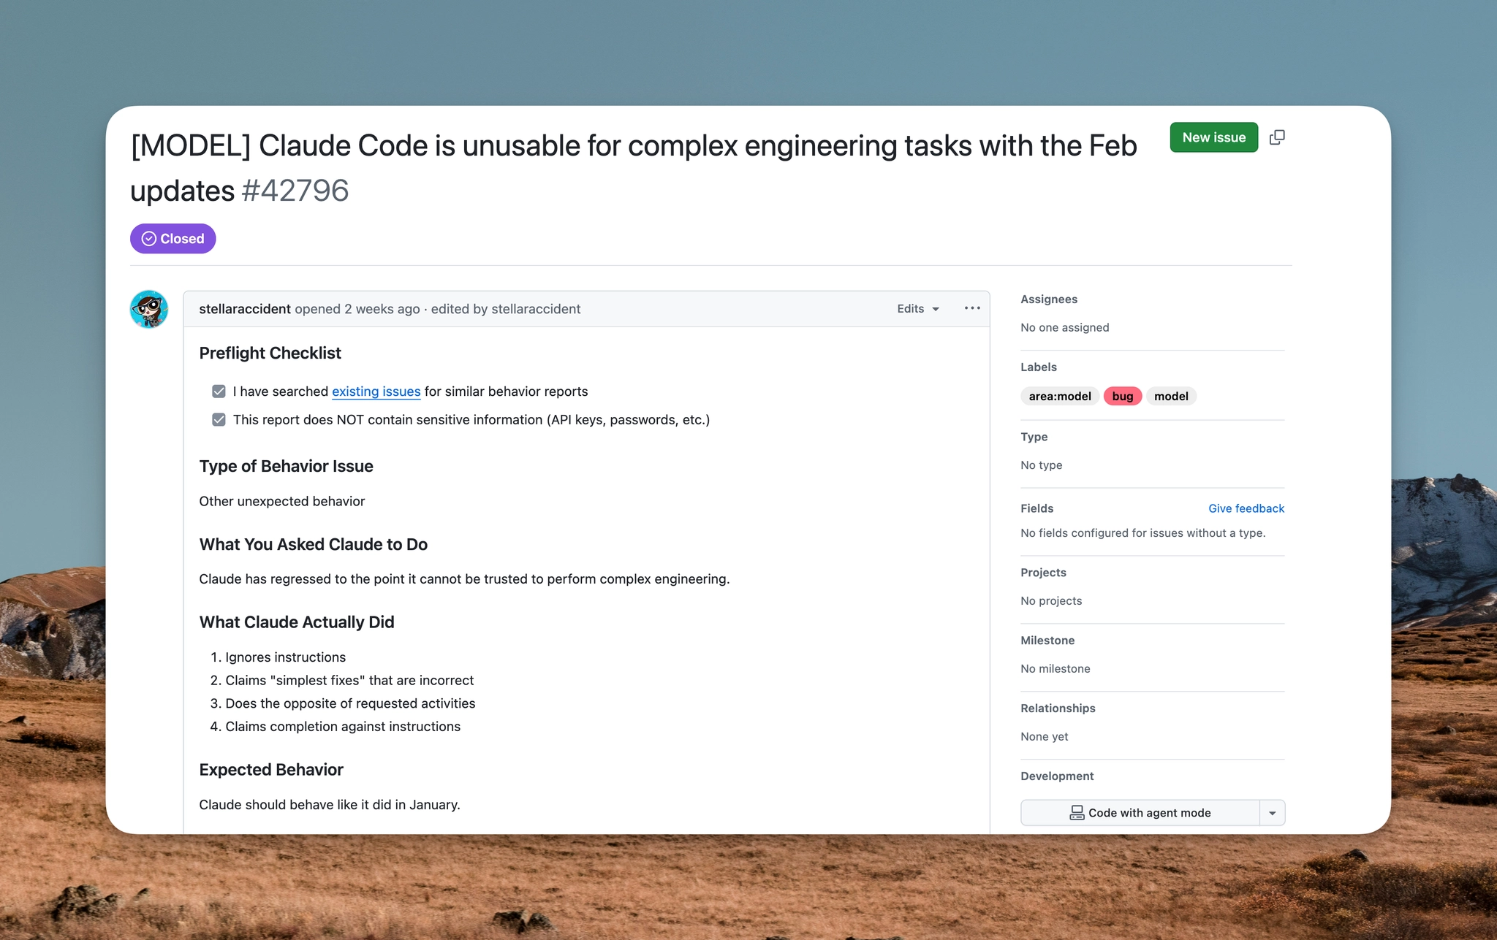The height and width of the screenshot is (940, 1497).
Task: Click the agent mode computer icon
Action: (1077, 813)
